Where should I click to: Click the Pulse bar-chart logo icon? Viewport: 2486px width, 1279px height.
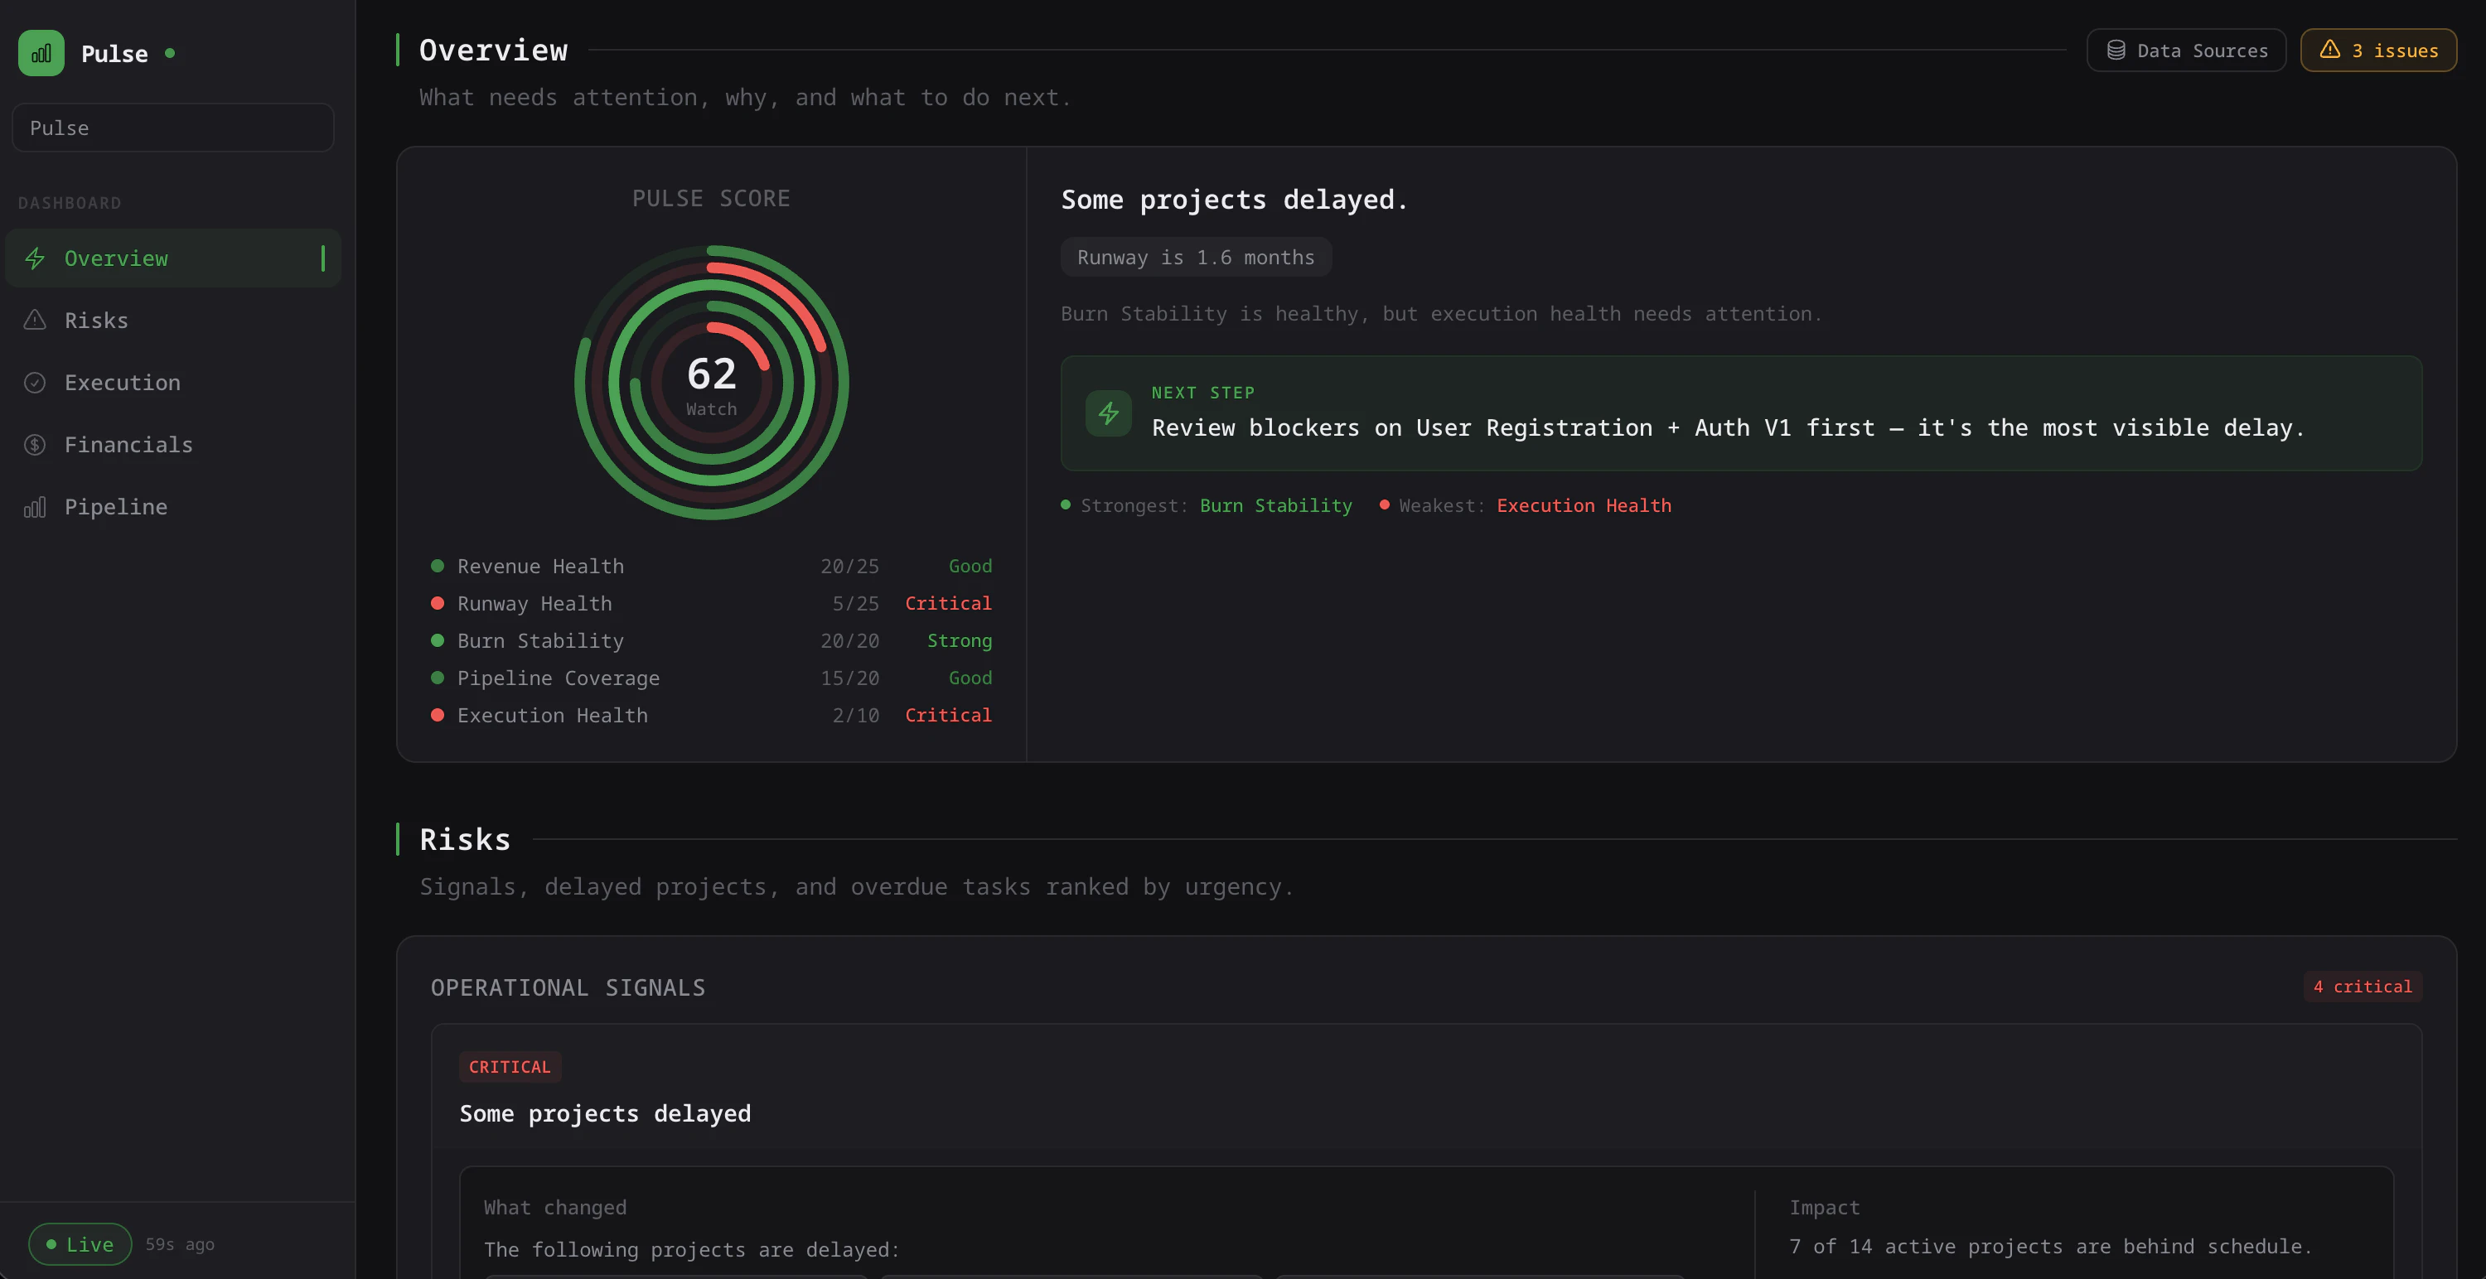click(x=40, y=53)
